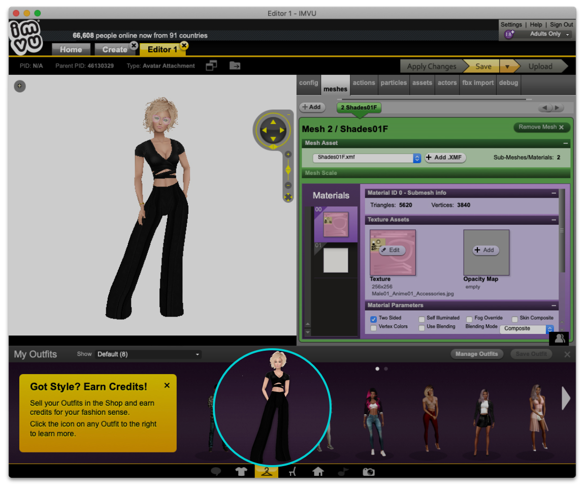Viewport: 585px width, 488px height.
Task: Click the camera zoom slider handle
Action: coord(288,170)
